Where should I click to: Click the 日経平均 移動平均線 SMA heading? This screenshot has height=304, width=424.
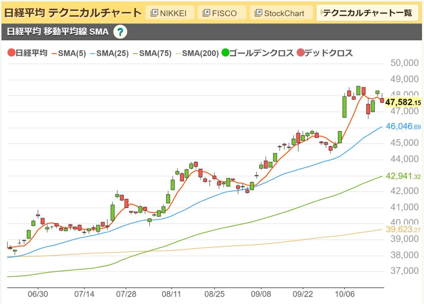tap(58, 32)
